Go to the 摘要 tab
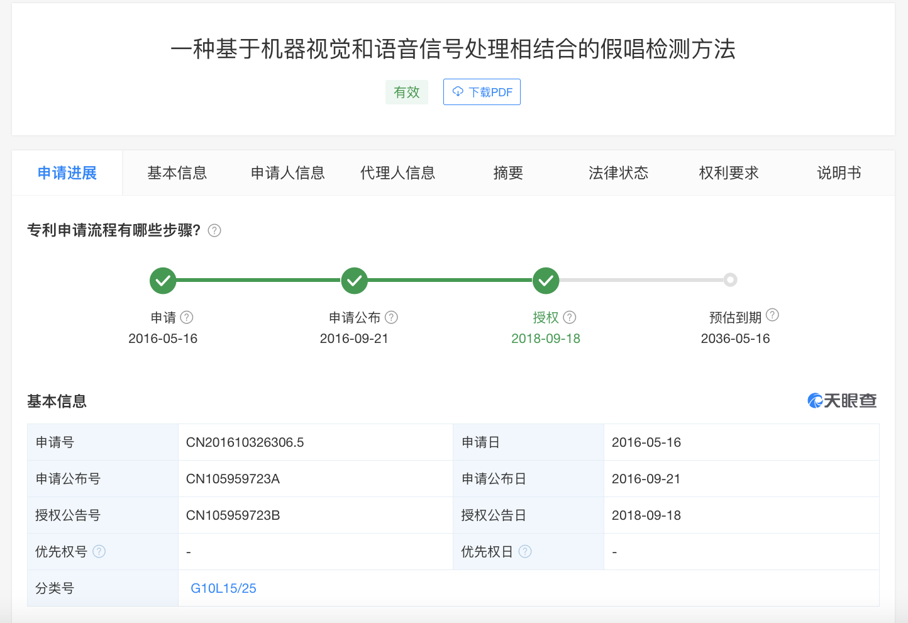This screenshot has height=623, width=908. pos(508,173)
